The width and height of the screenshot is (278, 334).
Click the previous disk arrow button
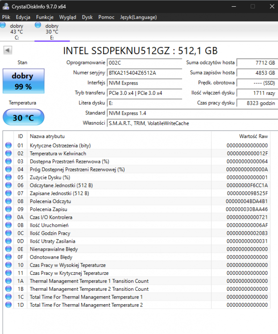8,50
